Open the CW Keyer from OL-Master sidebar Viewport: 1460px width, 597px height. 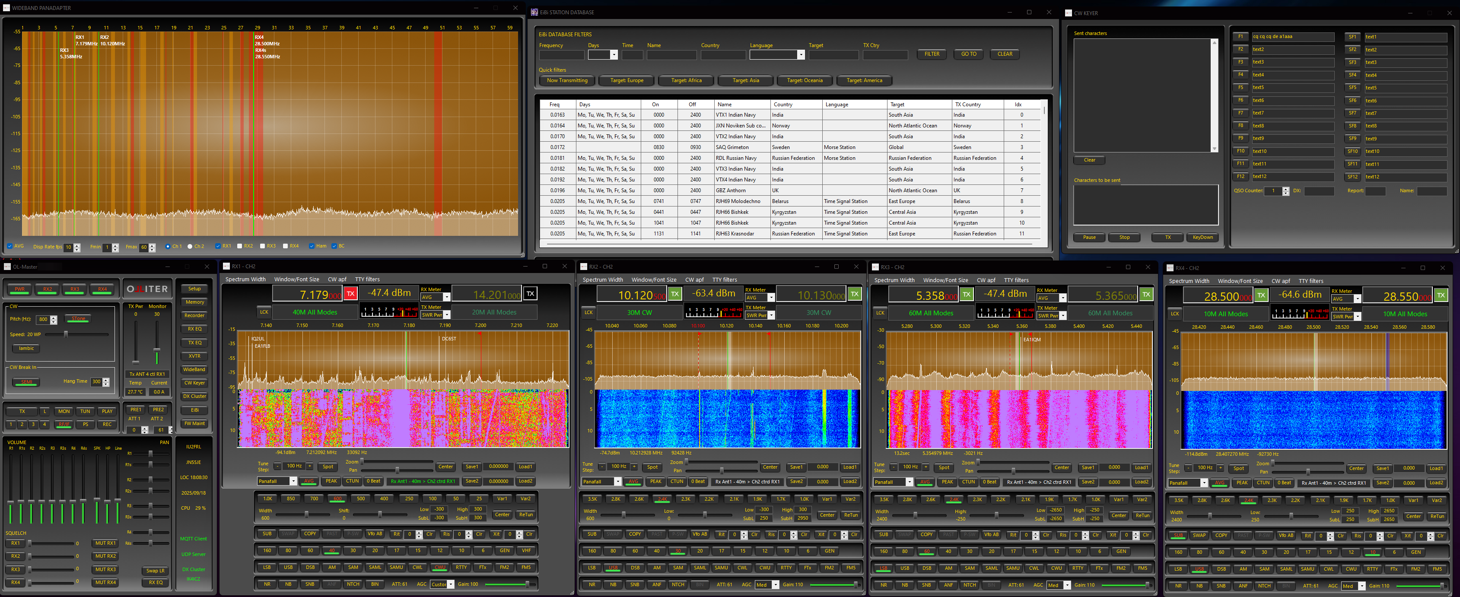194,383
